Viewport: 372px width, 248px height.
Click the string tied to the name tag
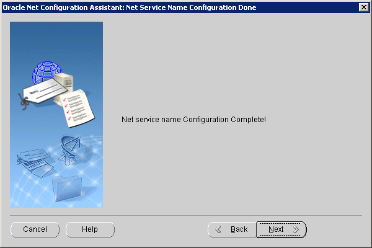tap(22, 99)
